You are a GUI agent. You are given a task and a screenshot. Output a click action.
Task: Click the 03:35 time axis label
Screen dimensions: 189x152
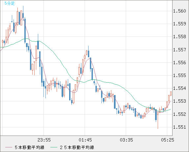[126, 140]
